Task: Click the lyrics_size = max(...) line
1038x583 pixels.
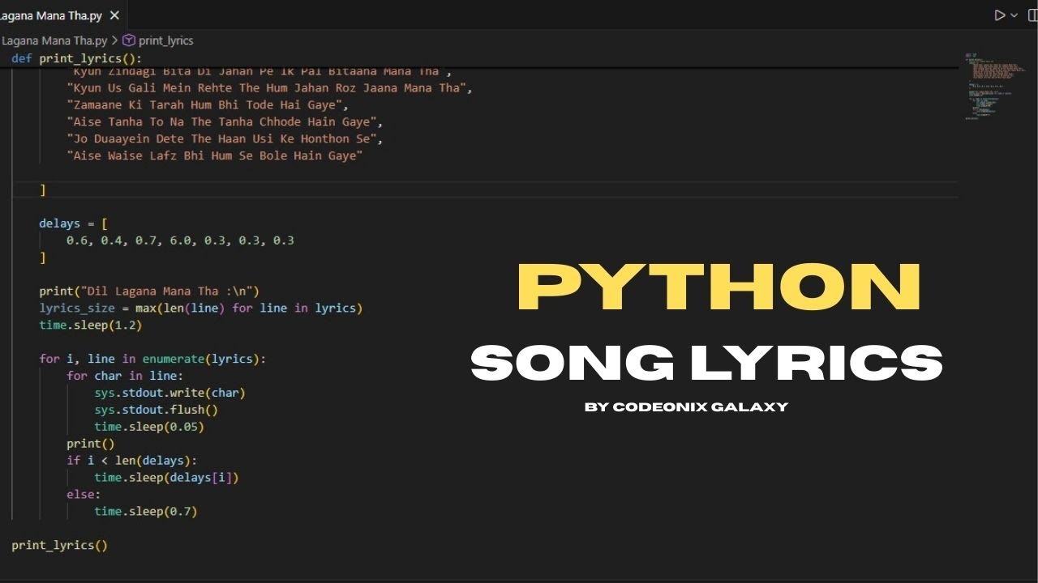Action: (x=201, y=309)
